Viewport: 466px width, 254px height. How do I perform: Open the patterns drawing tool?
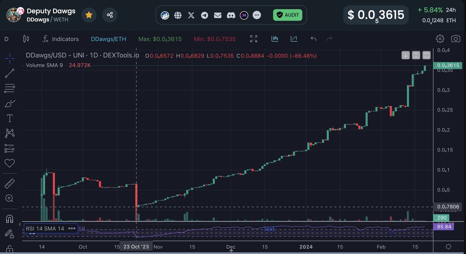point(10,133)
